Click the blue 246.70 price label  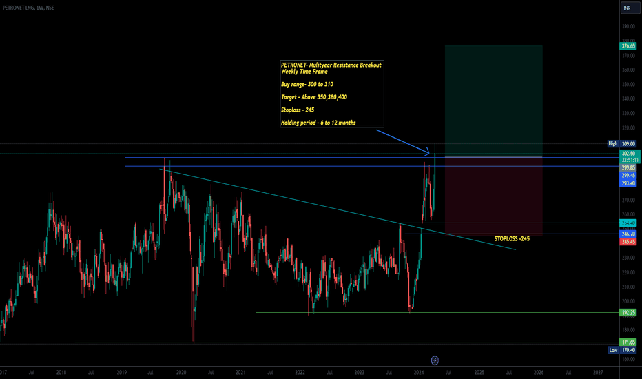pos(628,234)
